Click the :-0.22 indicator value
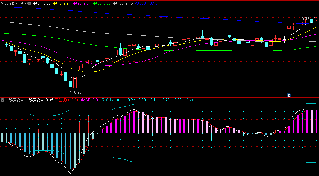 pos(165,100)
